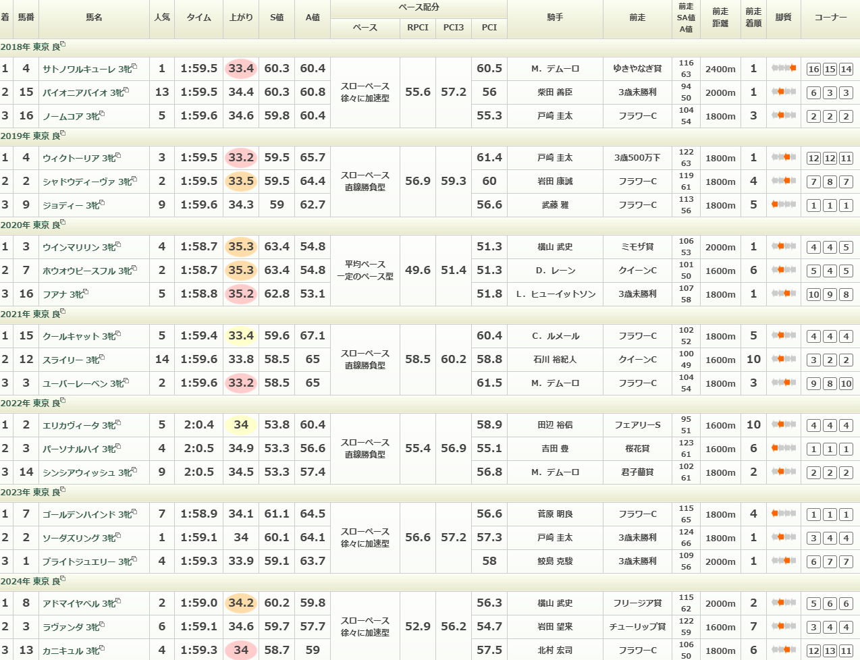Click the popup icon beside ソーダズリング
This screenshot has height=660, width=860.
(118, 535)
